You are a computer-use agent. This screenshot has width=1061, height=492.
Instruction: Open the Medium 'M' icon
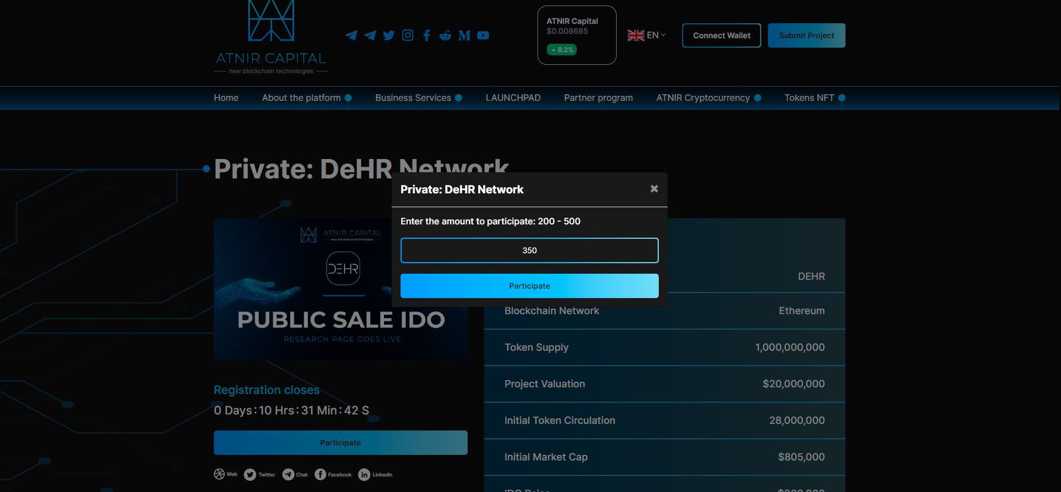point(464,35)
